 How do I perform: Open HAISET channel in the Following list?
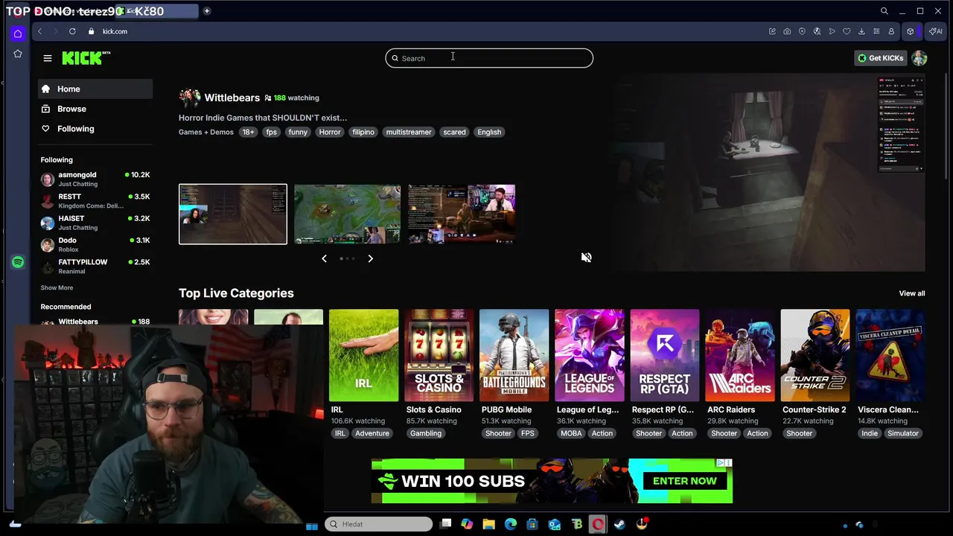[95, 223]
